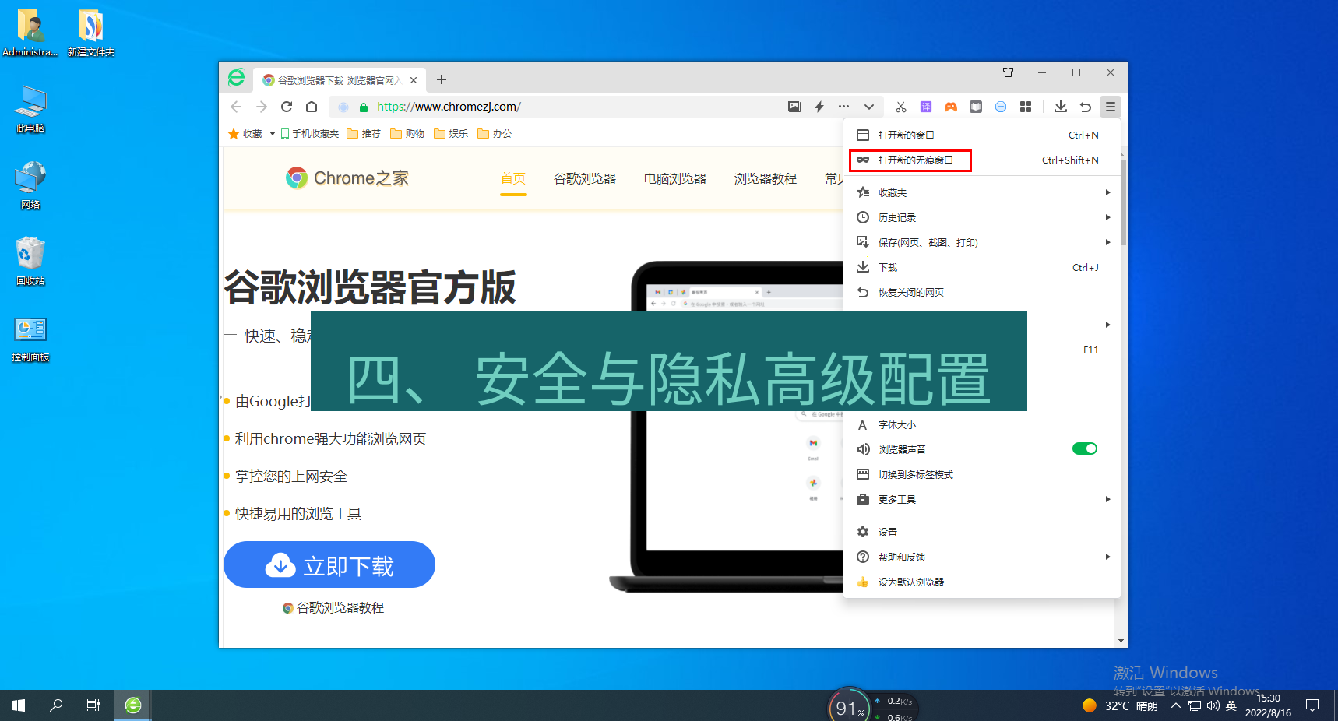Disable 浏览器声音 with its green switch

click(x=1084, y=448)
